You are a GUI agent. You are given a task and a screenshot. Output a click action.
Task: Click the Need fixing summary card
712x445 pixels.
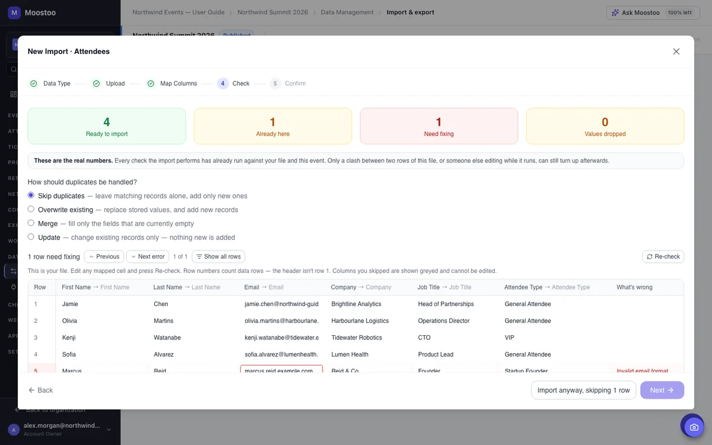click(439, 126)
